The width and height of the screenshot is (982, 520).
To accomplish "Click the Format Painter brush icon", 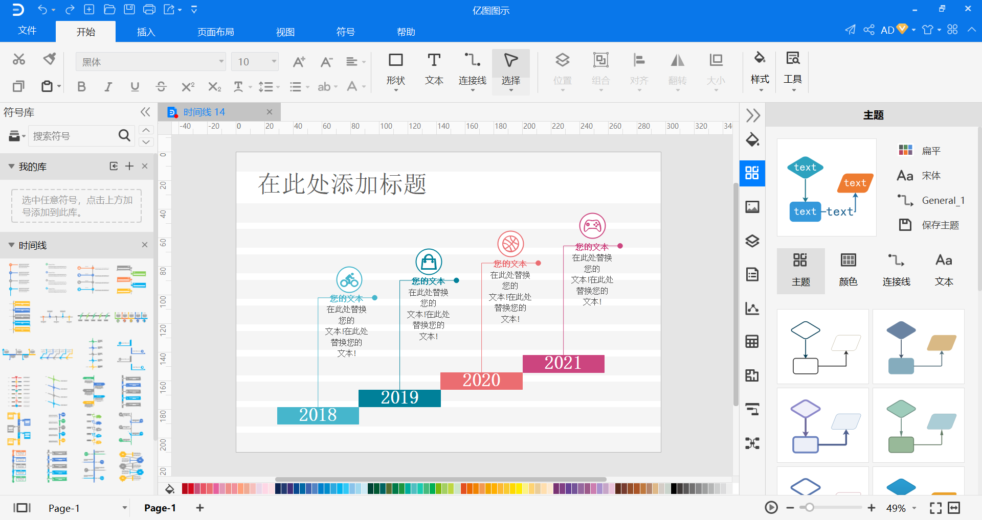I will (49, 59).
